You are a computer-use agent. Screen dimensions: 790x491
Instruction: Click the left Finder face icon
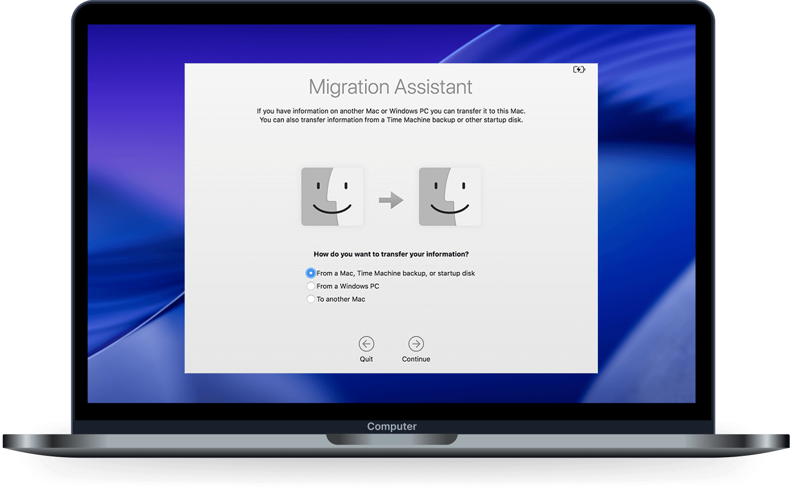pos(332,197)
